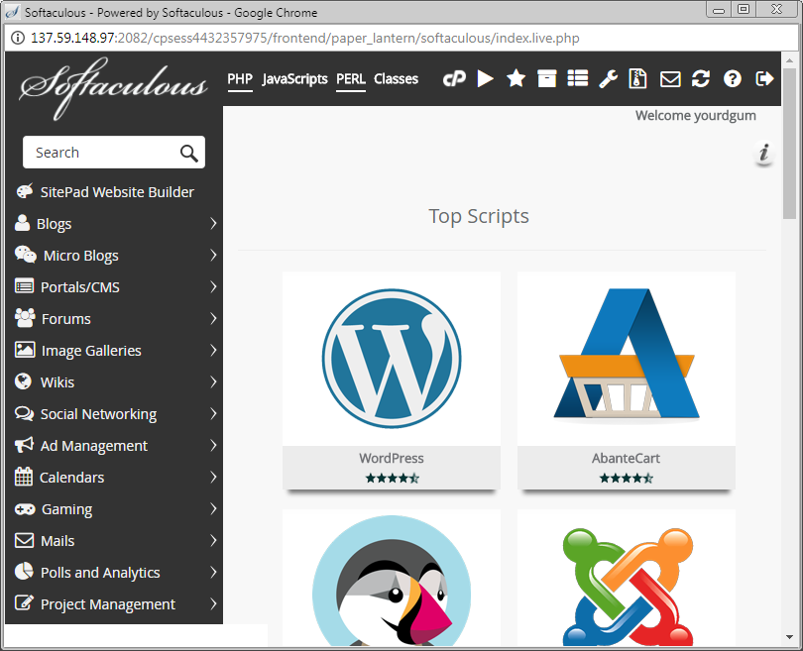Click the Polls and Analytics pie icon
The height and width of the screenshot is (651, 803).
pos(24,572)
